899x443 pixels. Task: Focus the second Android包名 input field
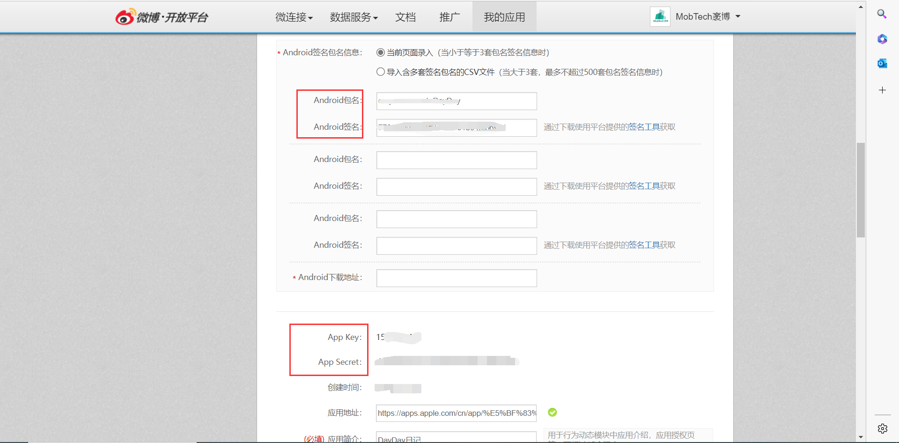pos(457,160)
